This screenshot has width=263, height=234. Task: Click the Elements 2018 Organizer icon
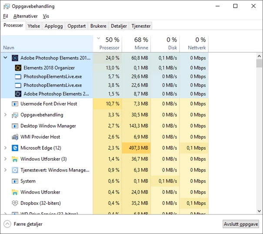click(x=18, y=68)
